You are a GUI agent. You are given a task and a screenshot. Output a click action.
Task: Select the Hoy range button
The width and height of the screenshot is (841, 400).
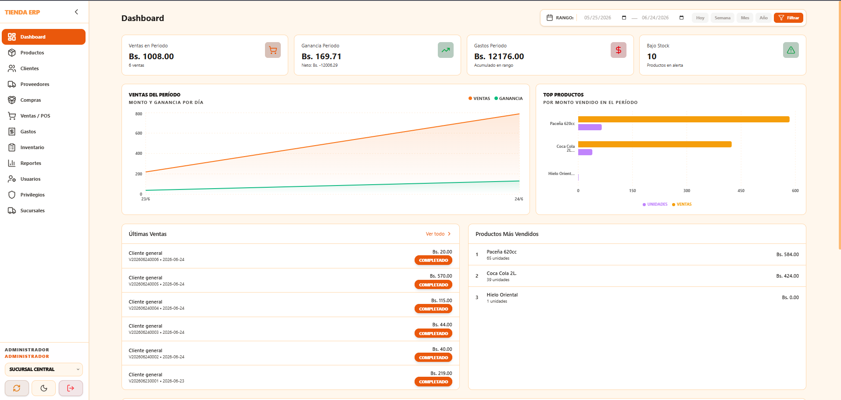coord(700,18)
